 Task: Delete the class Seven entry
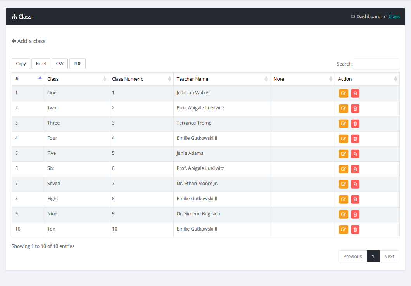point(355,184)
